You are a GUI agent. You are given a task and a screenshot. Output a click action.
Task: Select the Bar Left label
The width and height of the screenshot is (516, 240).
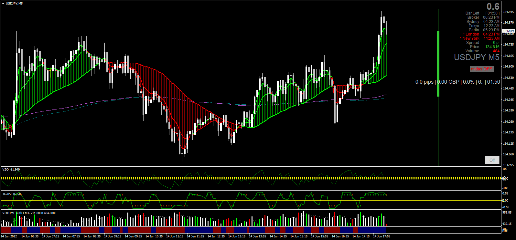[472, 13]
